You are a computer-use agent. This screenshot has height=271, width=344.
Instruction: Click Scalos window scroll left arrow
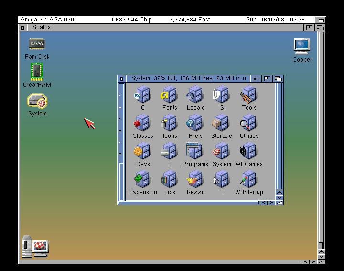coord(306,262)
